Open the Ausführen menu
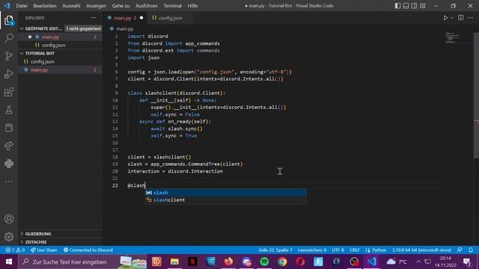Image resolution: width=479 pixels, height=269 pixels. (147, 6)
